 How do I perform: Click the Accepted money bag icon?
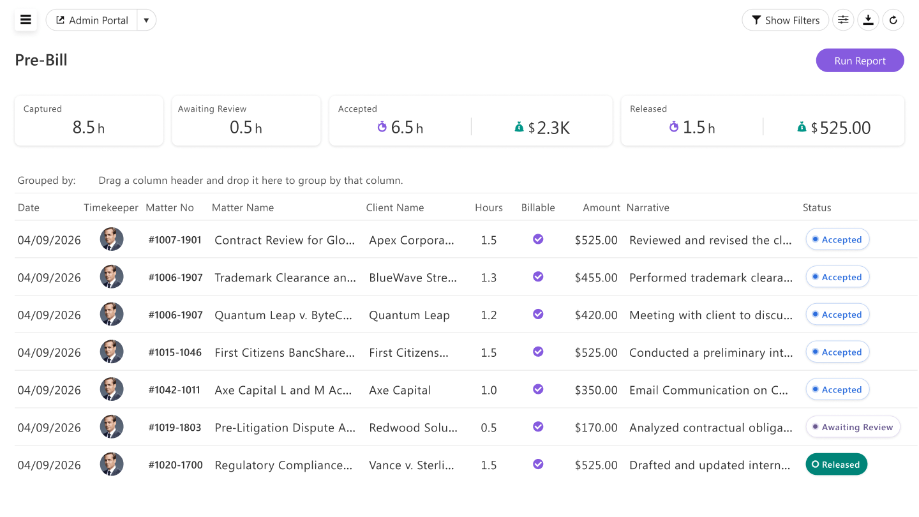(x=519, y=127)
